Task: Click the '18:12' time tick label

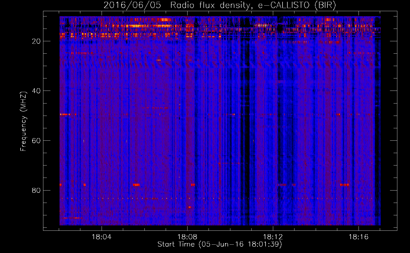Action: click(x=273, y=237)
